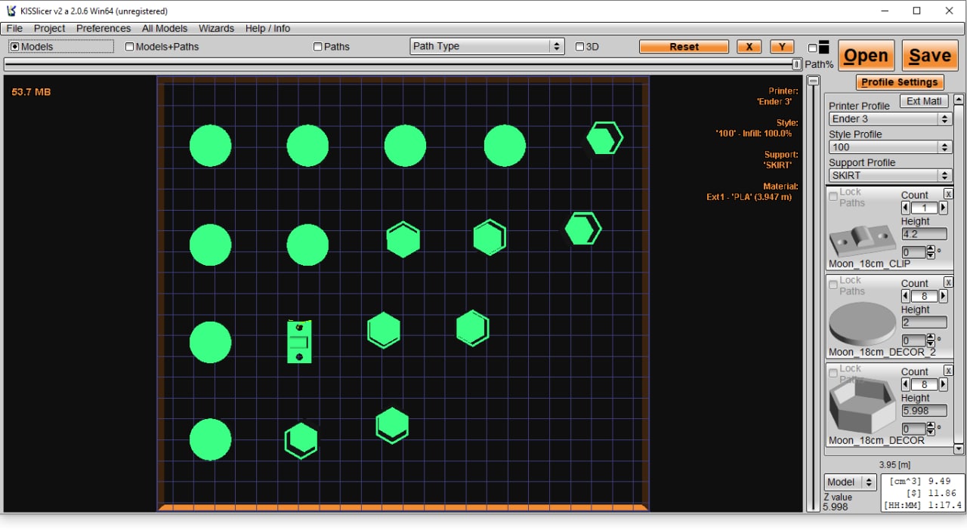Select the Moon_18cm_DECOR hexagon thumbnail
967x530 pixels.
point(862,407)
